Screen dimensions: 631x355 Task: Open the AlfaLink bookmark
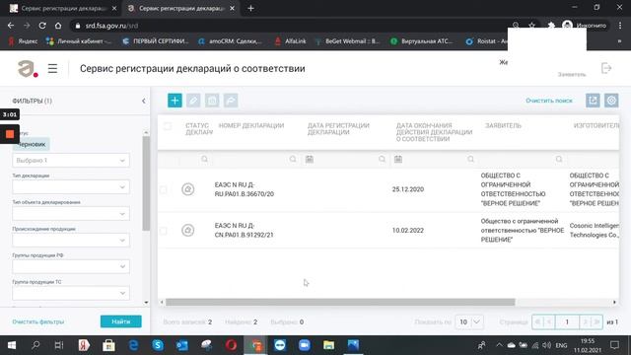[x=290, y=41]
